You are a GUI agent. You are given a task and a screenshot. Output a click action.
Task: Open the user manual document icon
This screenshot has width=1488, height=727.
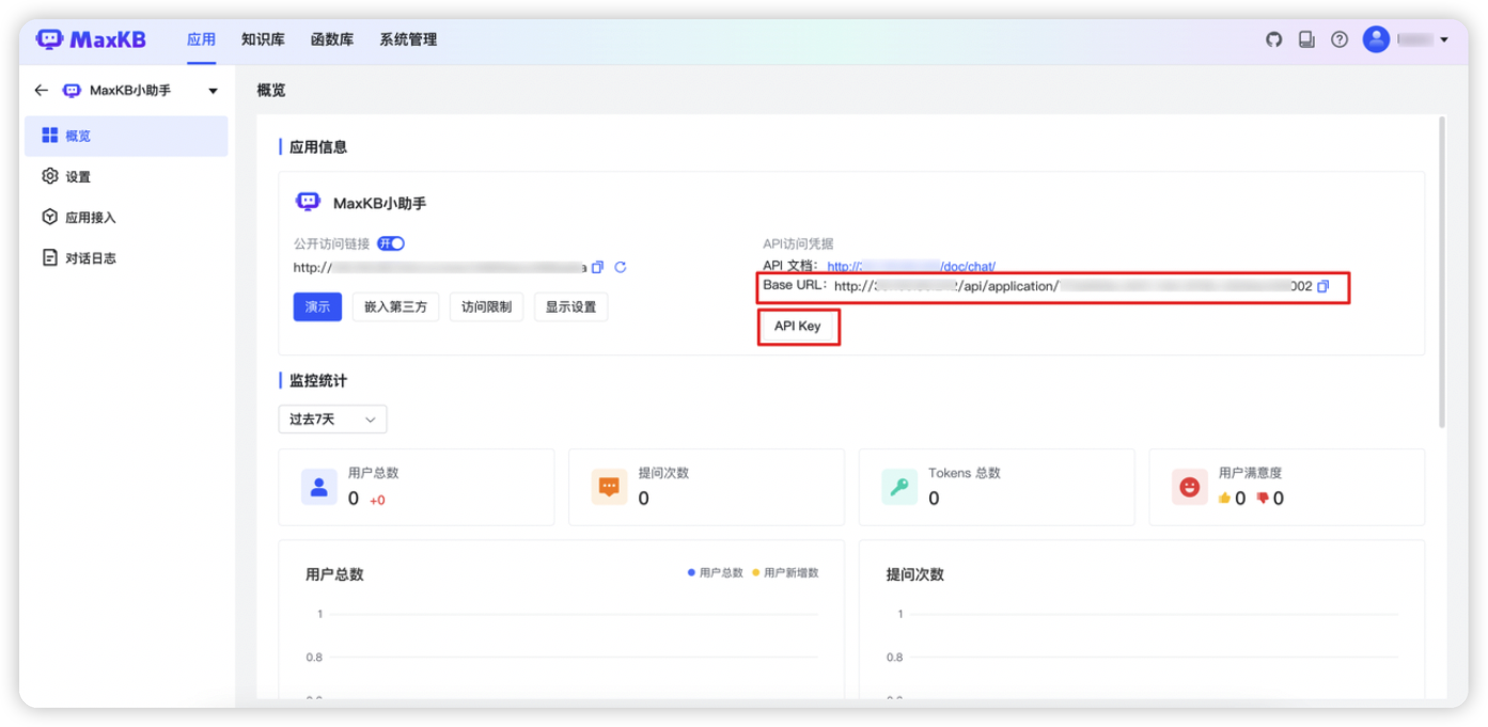click(1306, 40)
